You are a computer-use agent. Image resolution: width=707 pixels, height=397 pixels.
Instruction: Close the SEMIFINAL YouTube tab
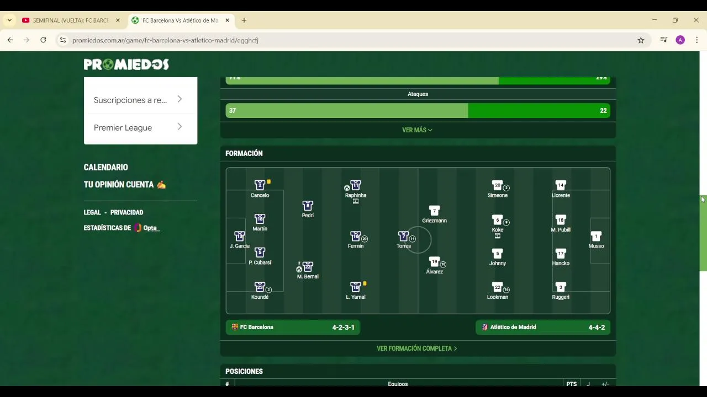(x=118, y=20)
